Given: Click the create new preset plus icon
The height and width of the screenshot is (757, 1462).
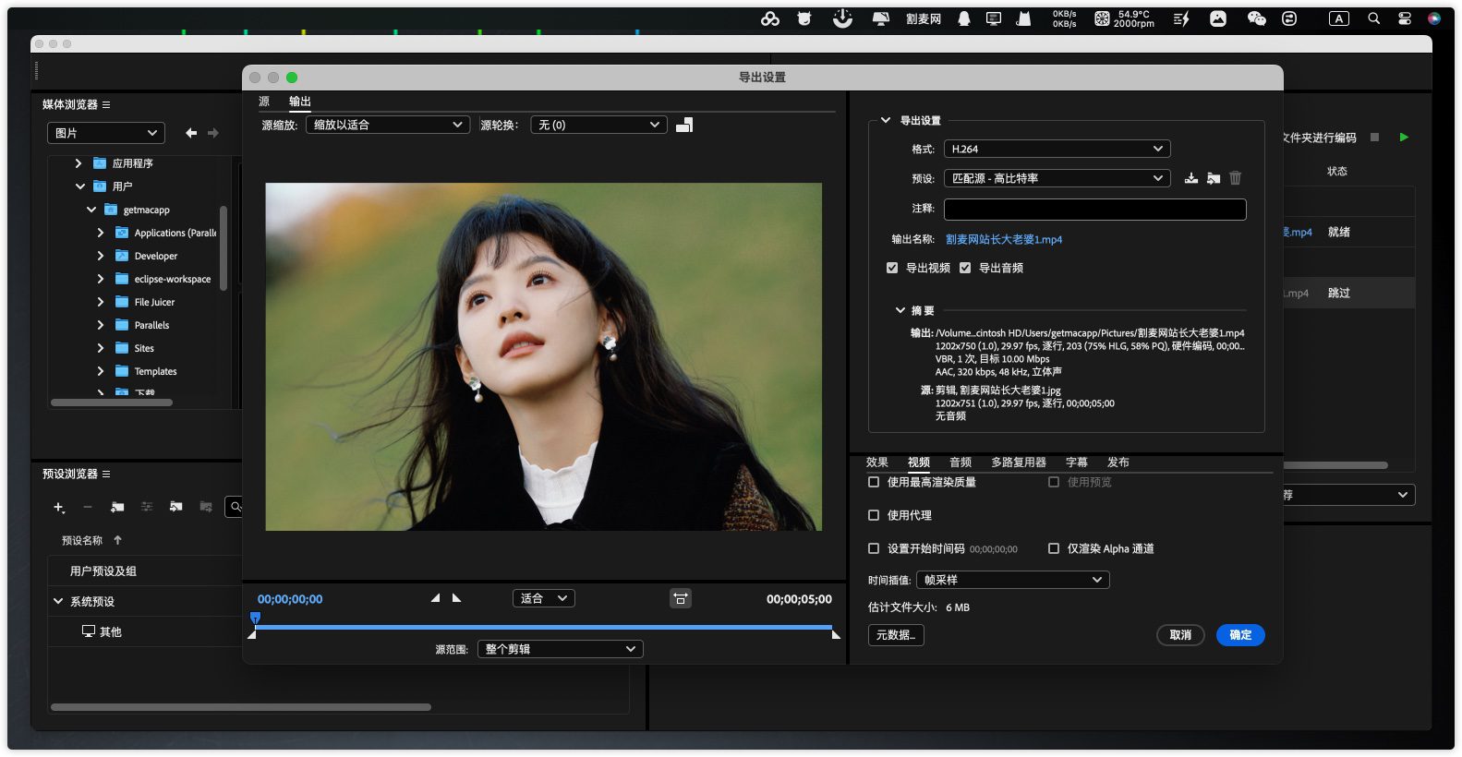Looking at the screenshot, I should [59, 507].
